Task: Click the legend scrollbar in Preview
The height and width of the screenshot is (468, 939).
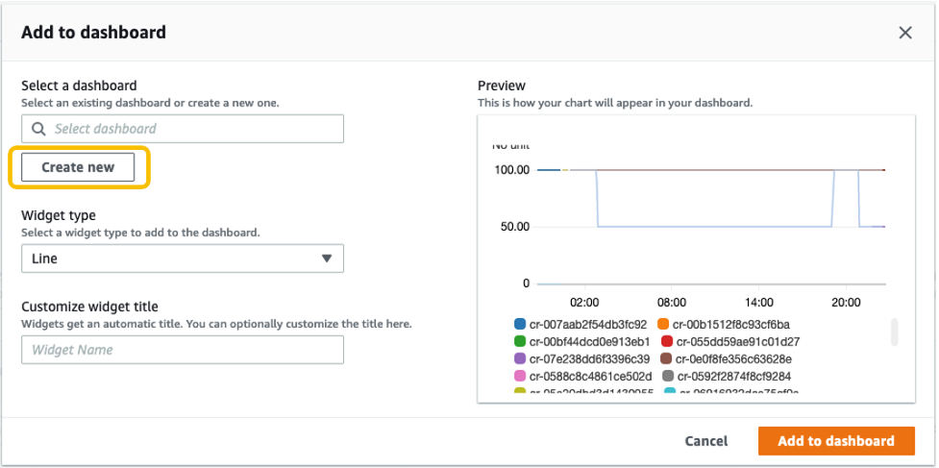Action: coord(895,333)
